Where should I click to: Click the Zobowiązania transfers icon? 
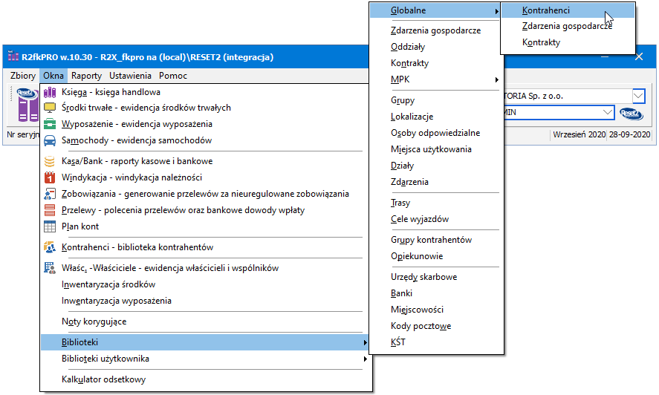coord(50,194)
